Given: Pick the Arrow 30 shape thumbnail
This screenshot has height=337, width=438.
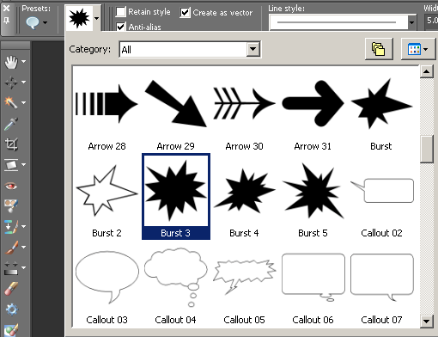Looking at the screenshot, I should pos(244,113).
